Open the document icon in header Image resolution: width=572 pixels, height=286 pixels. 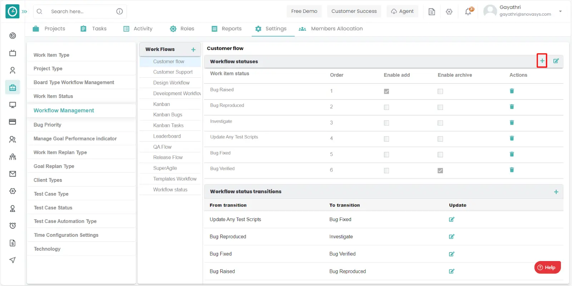click(432, 12)
